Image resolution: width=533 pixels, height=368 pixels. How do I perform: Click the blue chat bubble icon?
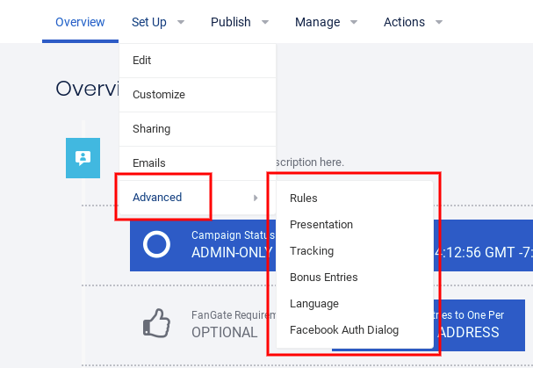point(83,158)
